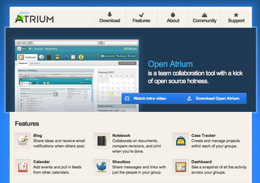This screenshot has height=183, width=260.
Task: Open the Calendar feature icon
Action: [23, 167]
